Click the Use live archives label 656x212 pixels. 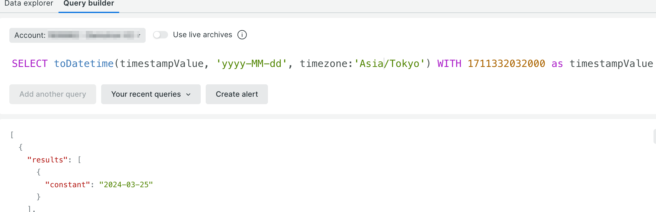202,35
